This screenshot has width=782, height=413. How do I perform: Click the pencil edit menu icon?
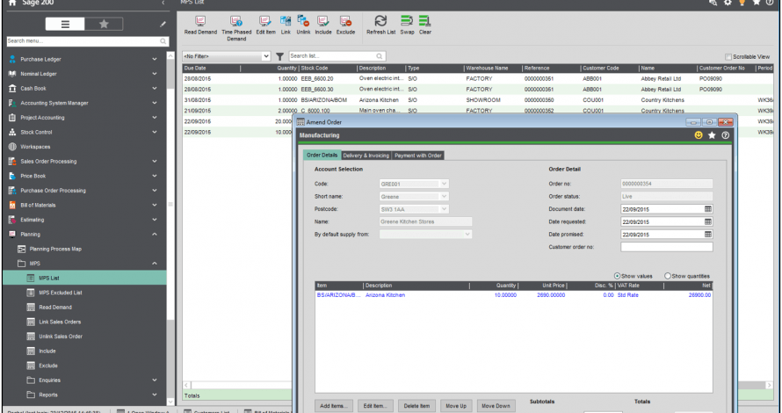[x=163, y=24]
